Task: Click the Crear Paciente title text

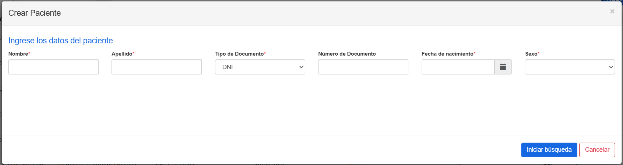Action: (35, 13)
